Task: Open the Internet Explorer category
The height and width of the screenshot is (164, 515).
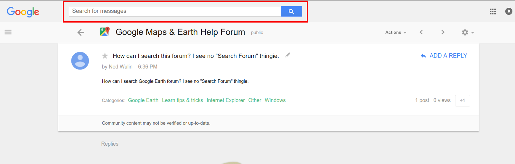Action: pos(226,100)
